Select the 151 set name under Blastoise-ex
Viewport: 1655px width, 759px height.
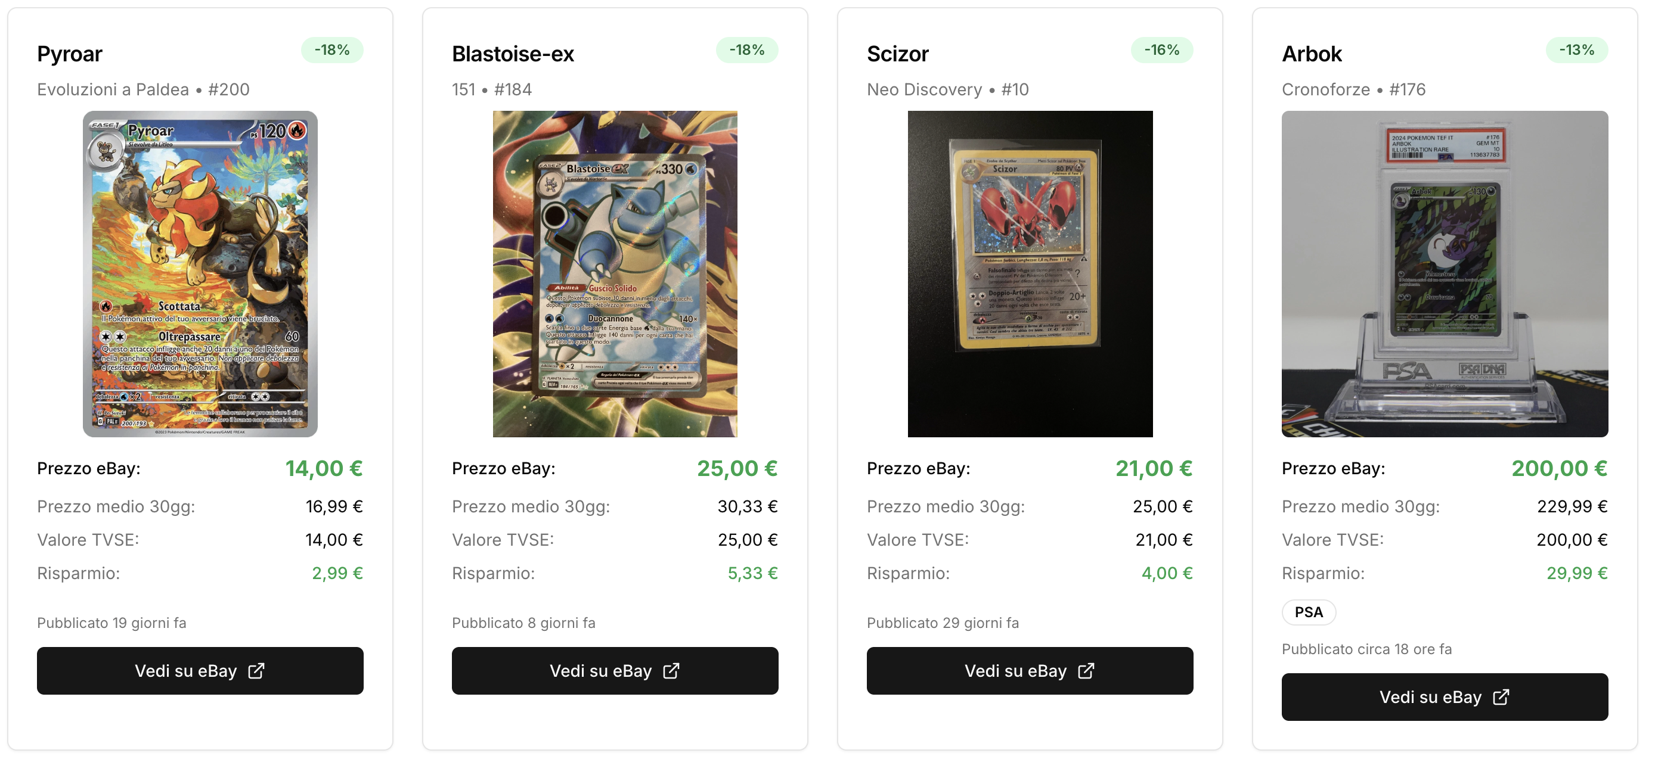461,89
